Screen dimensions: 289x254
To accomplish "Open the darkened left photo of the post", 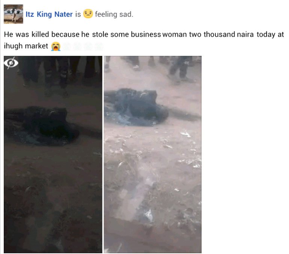I will point(53,154).
